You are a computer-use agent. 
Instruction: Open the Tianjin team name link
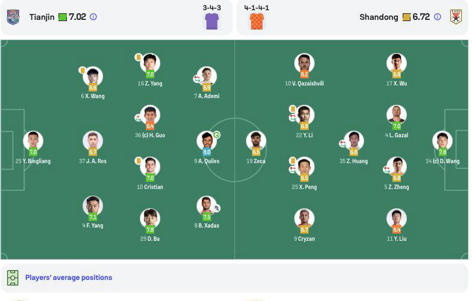(42, 17)
